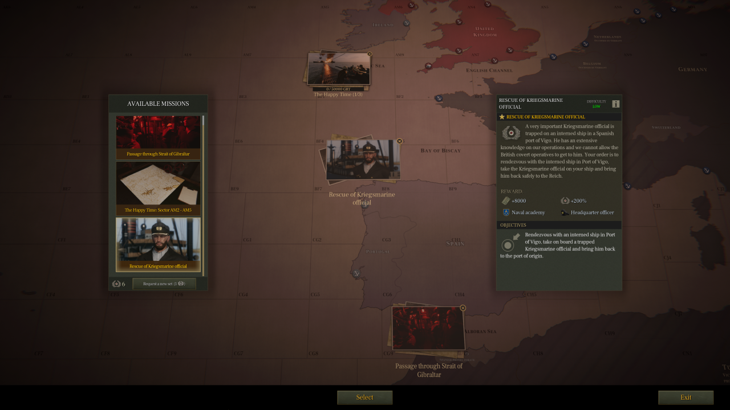Leave the mission screen with Exit
The image size is (730, 410).
pyautogui.click(x=686, y=397)
